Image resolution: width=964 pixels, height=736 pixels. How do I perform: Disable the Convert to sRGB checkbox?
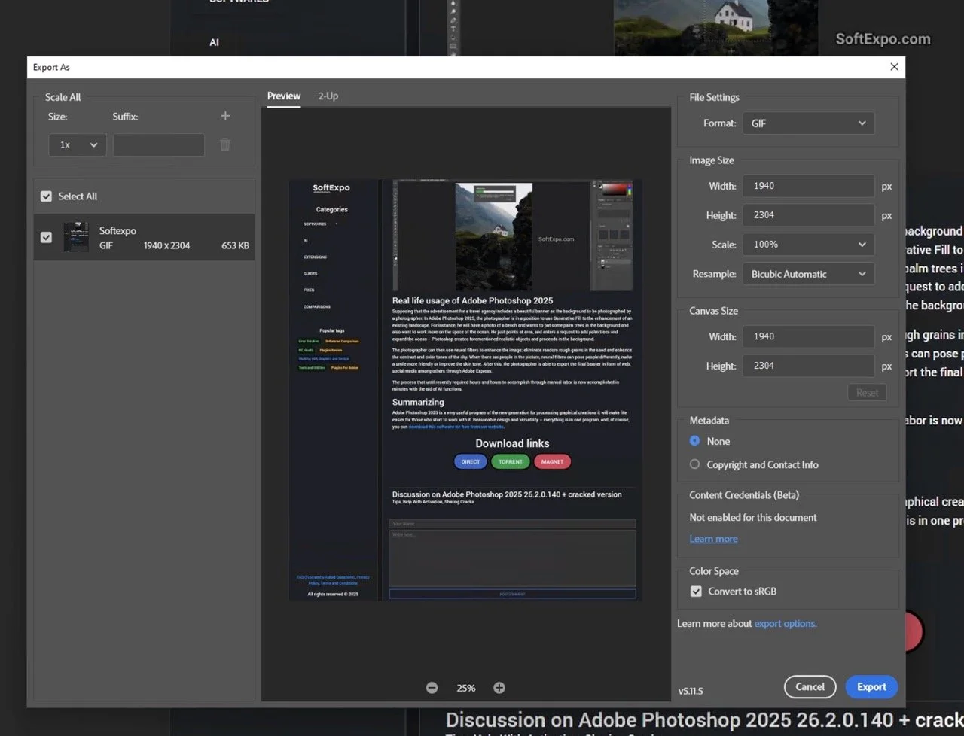coord(696,591)
